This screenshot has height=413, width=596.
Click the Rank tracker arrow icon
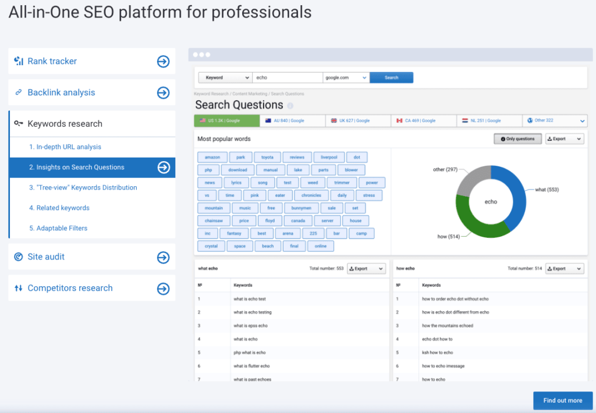click(163, 61)
